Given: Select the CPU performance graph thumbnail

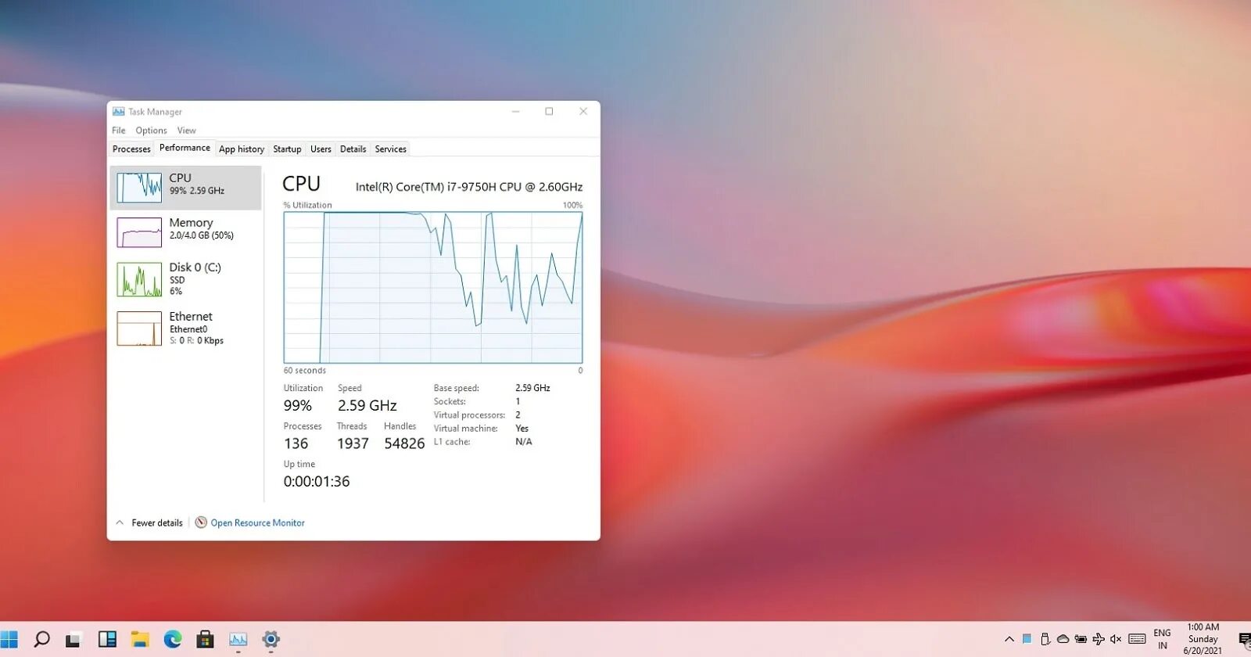Looking at the screenshot, I should point(139,188).
